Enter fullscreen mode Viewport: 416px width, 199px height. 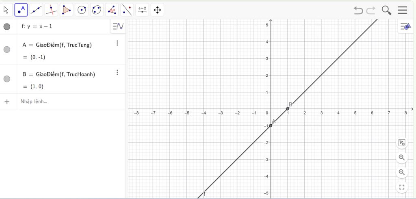click(402, 187)
